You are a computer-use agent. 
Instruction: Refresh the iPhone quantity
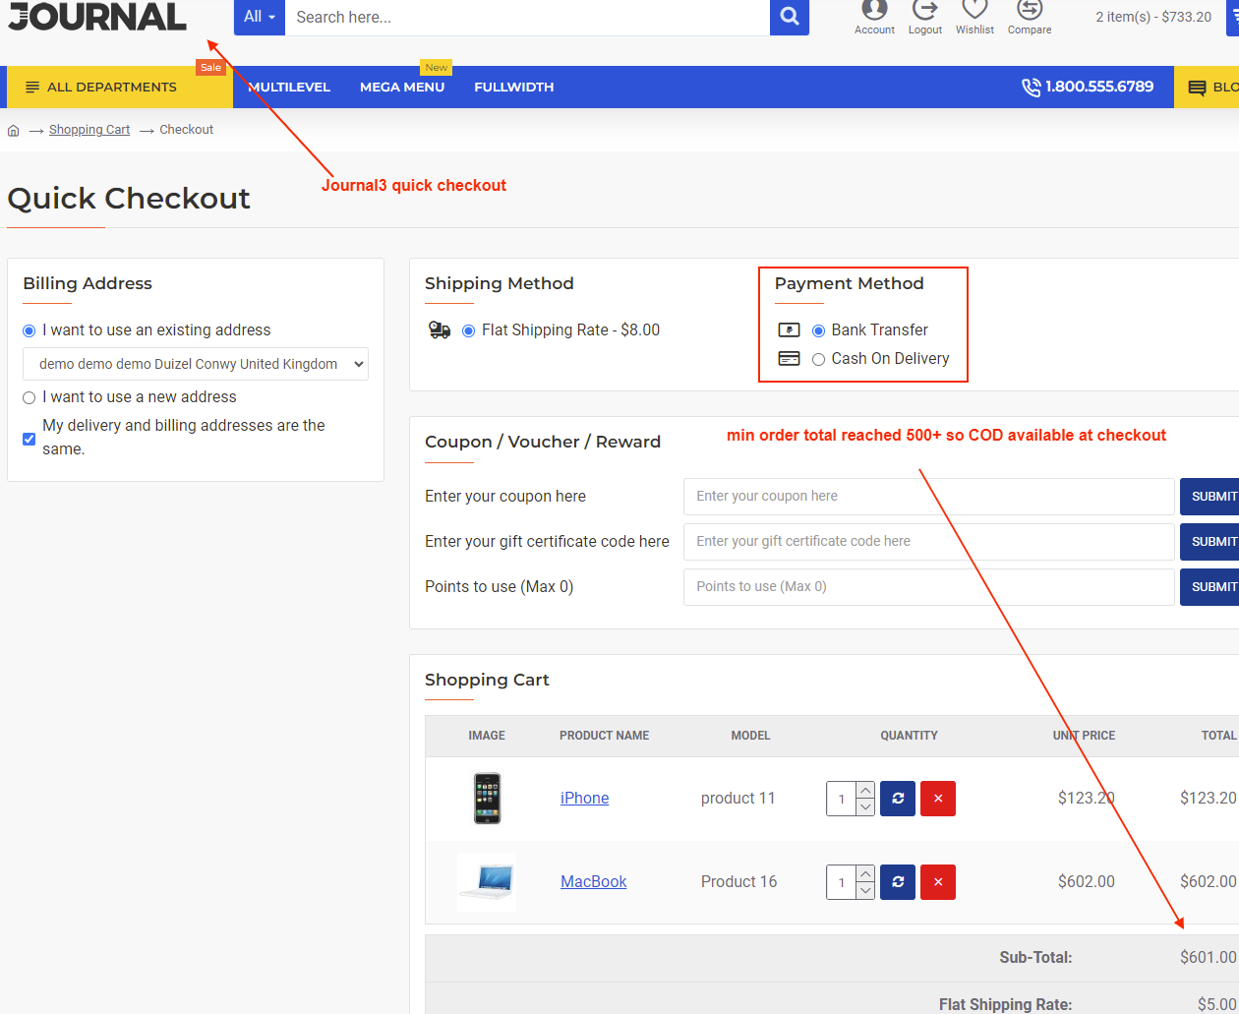click(x=898, y=799)
